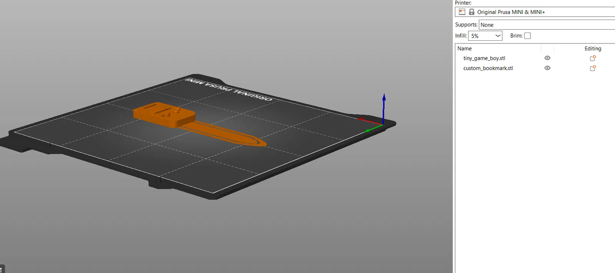This screenshot has height=273, width=615.
Task: Open editing settings for tiny_game_boy.stl
Action: (593, 58)
